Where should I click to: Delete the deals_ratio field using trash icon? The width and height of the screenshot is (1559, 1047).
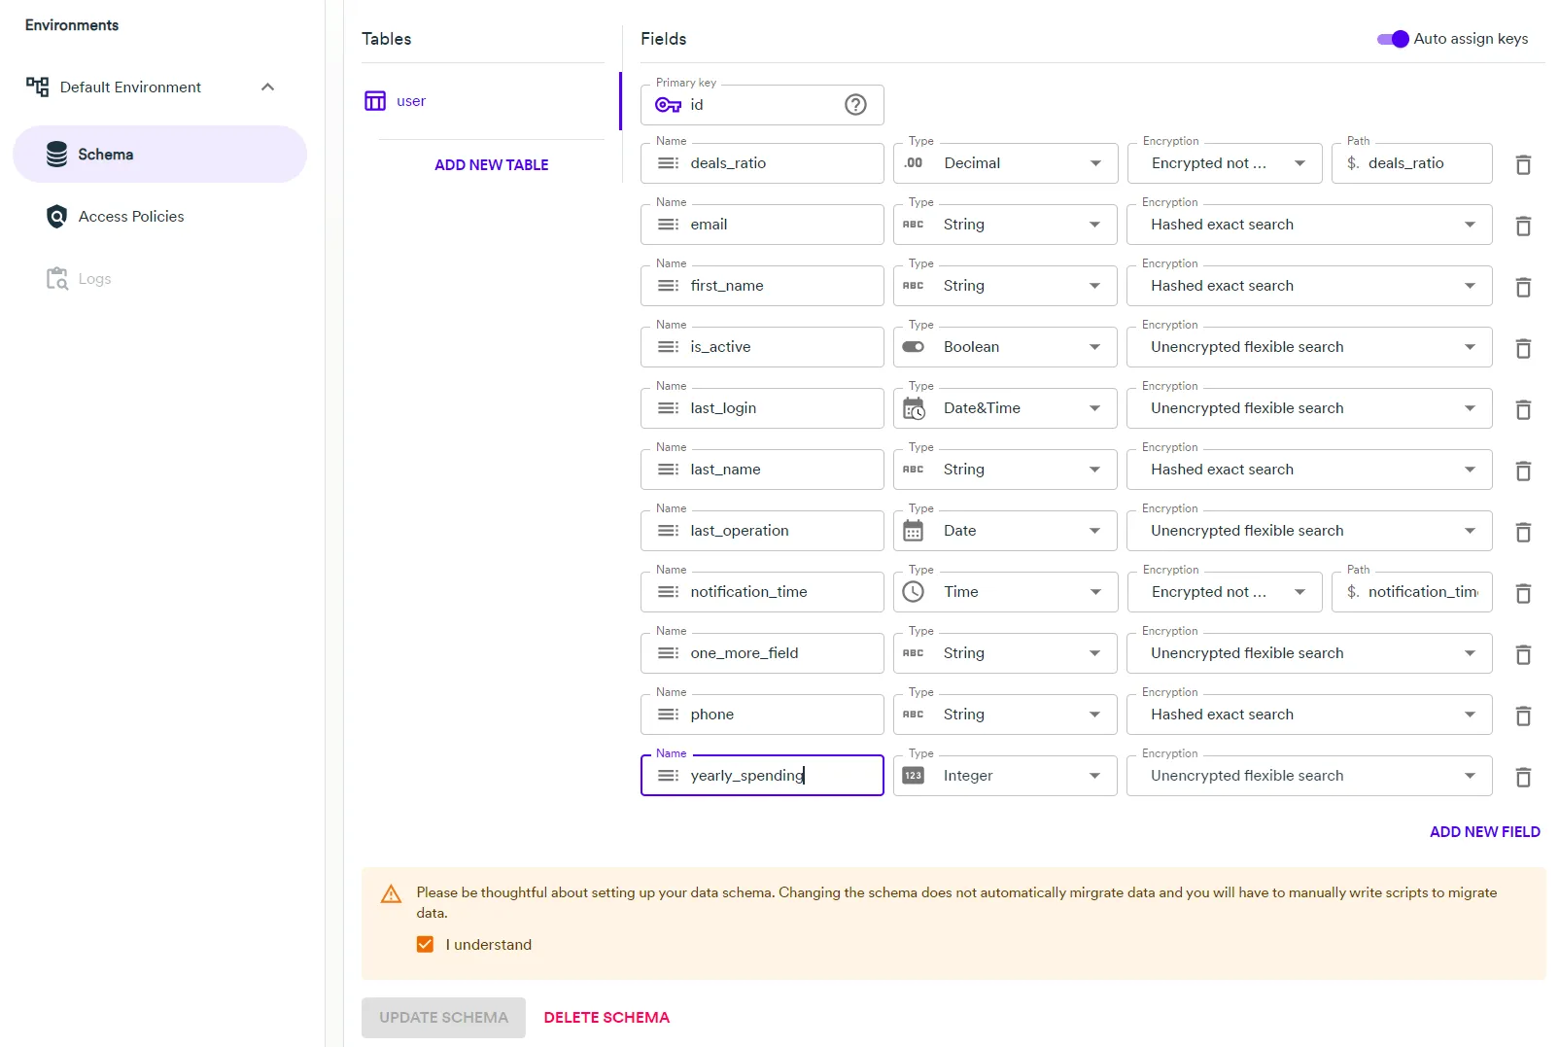click(1523, 165)
